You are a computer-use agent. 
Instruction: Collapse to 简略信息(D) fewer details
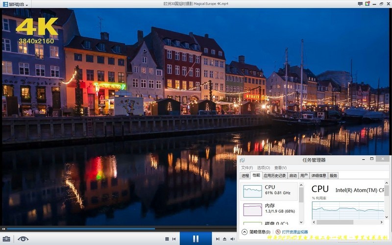[256, 232]
